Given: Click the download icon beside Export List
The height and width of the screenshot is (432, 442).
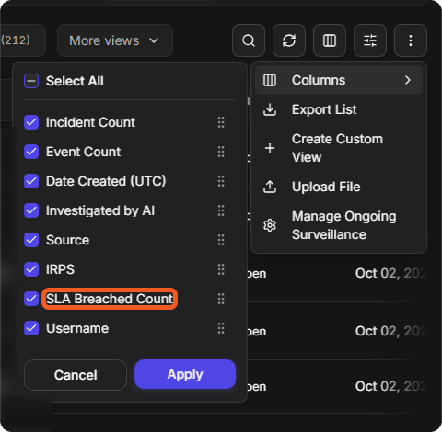Looking at the screenshot, I should (x=270, y=109).
